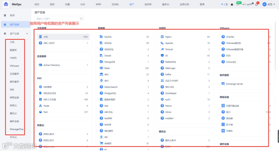Open the 监控 top menu

52,4
